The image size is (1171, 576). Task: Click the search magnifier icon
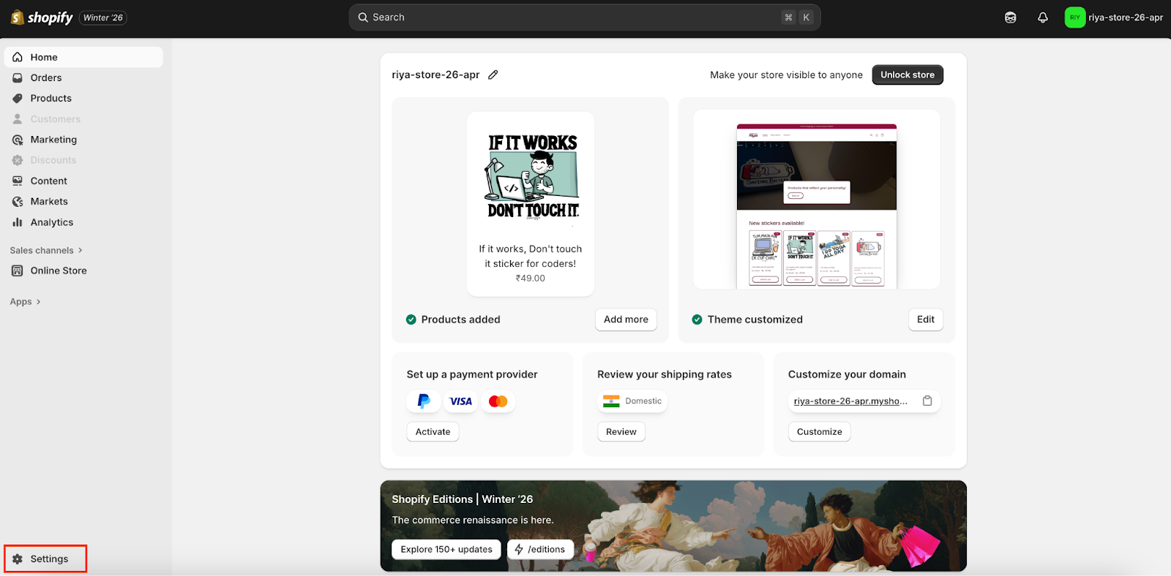coord(362,18)
